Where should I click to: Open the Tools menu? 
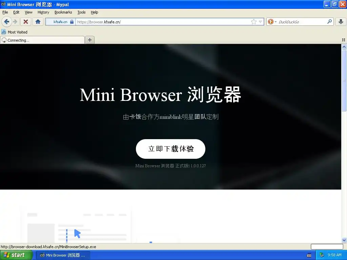[x=81, y=12]
